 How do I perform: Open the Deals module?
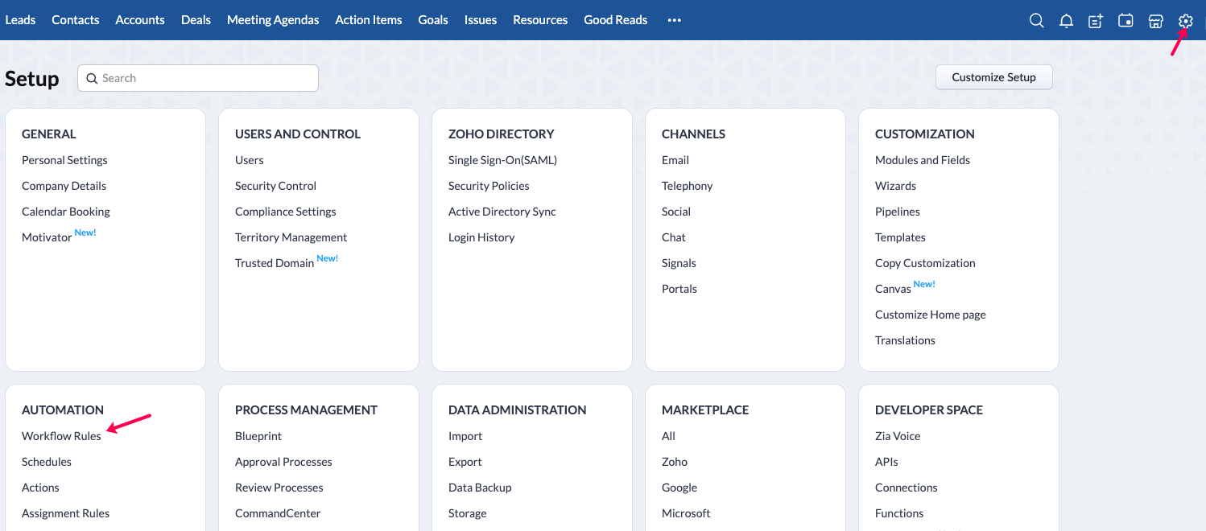point(196,20)
